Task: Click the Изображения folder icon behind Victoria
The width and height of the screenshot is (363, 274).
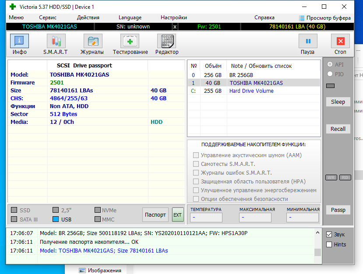Action: (82, 270)
